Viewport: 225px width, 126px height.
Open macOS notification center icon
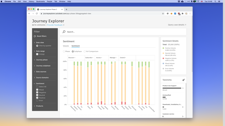pos(219,2)
